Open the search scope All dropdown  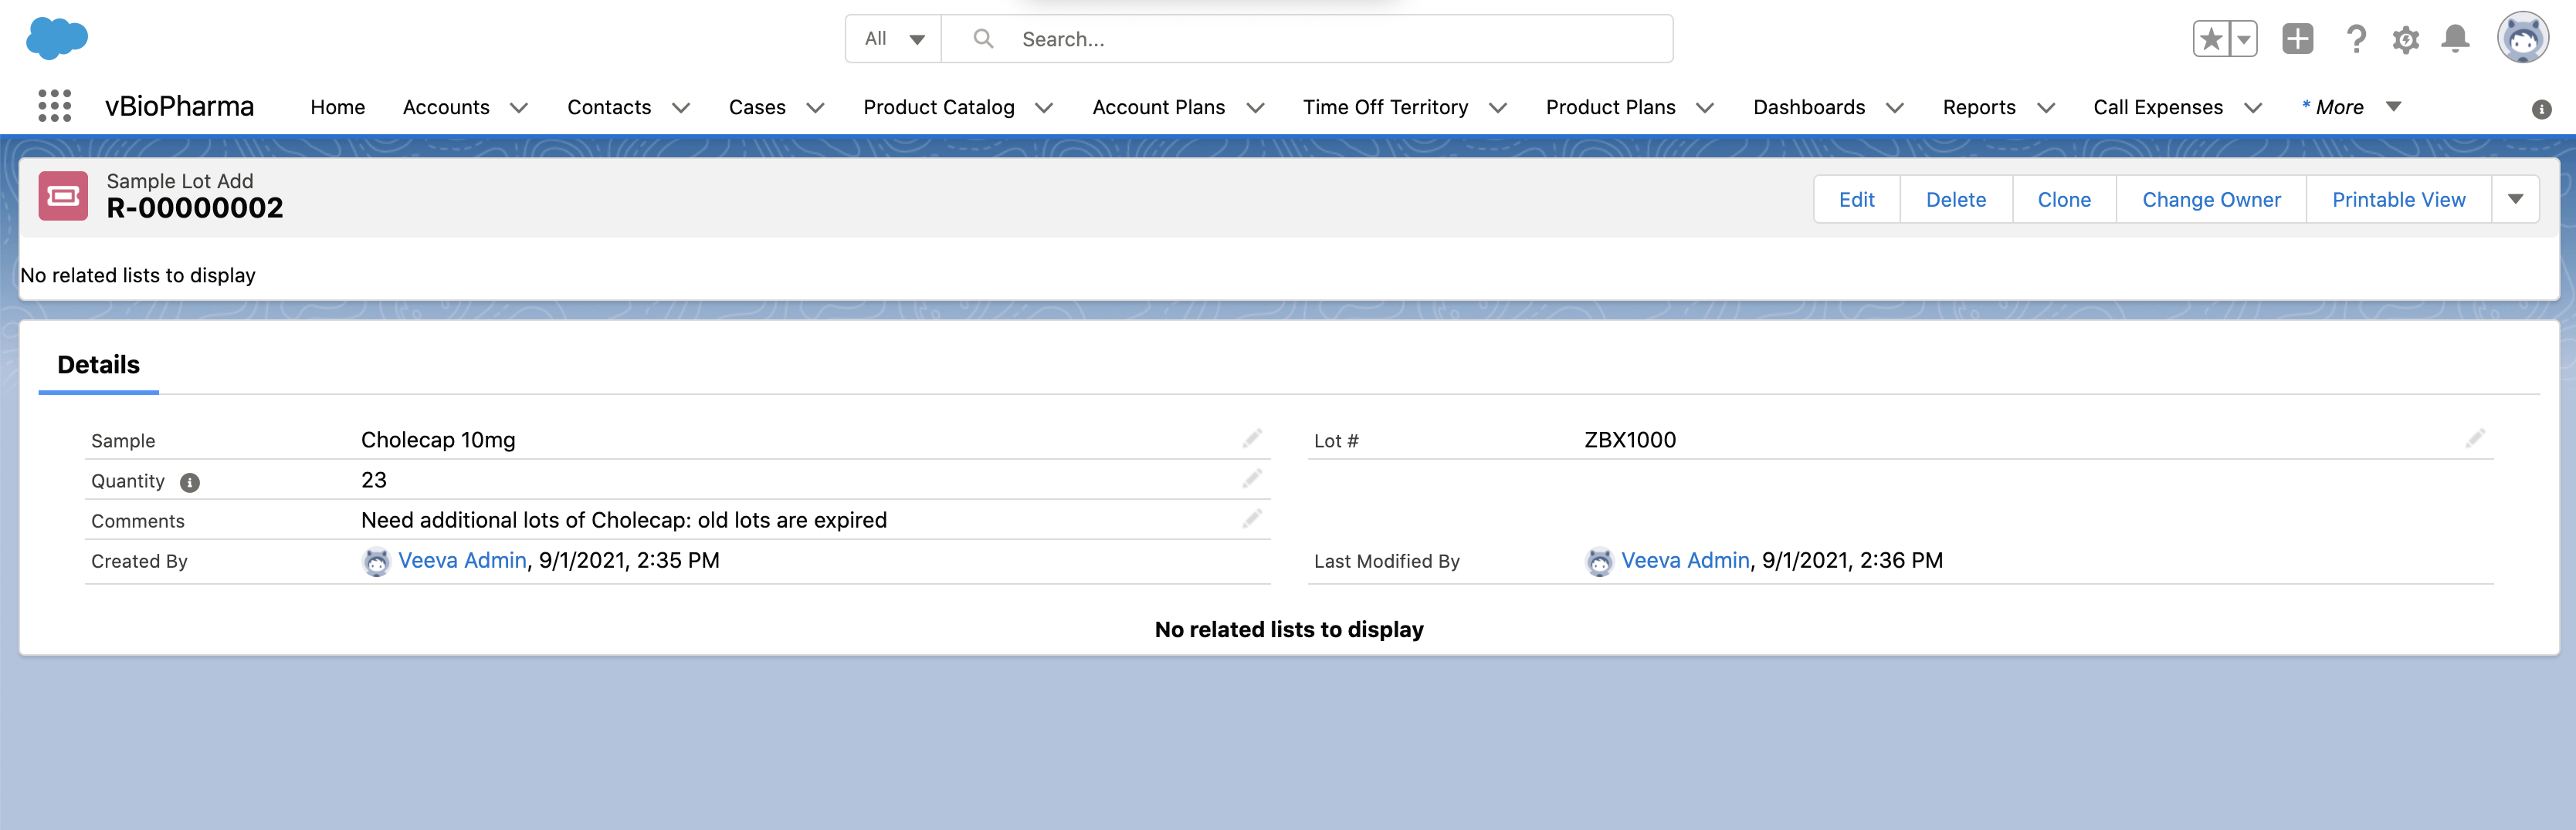pyautogui.click(x=894, y=39)
